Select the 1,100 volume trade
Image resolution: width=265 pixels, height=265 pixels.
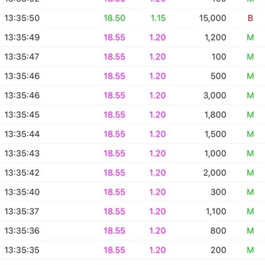(216, 212)
